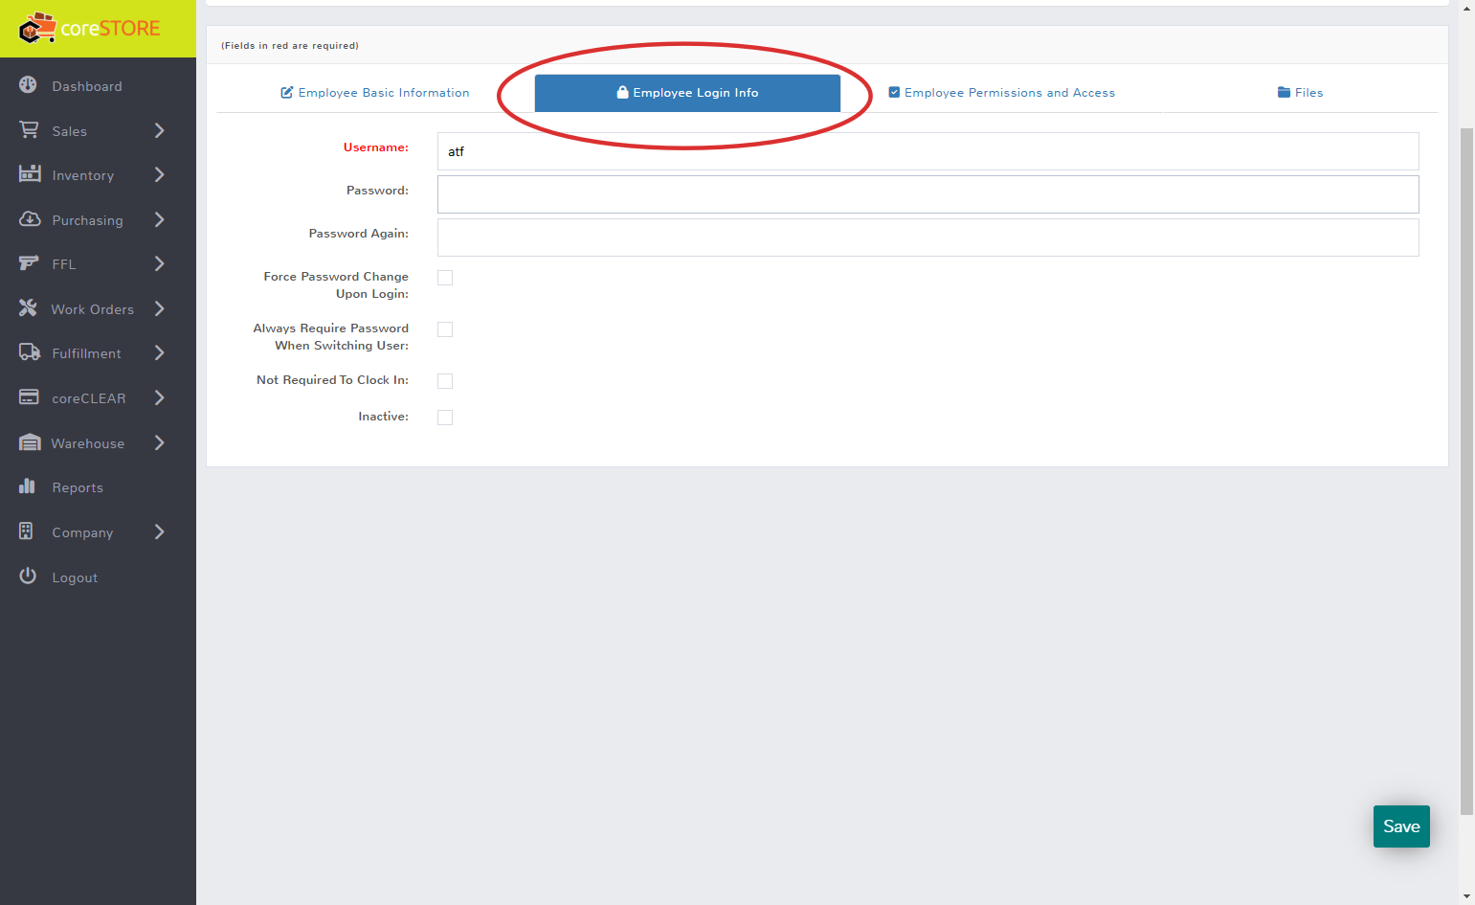Screen dimensions: 1475x905
Task: Select the Employee Login Info tab
Action: (x=687, y=93)
